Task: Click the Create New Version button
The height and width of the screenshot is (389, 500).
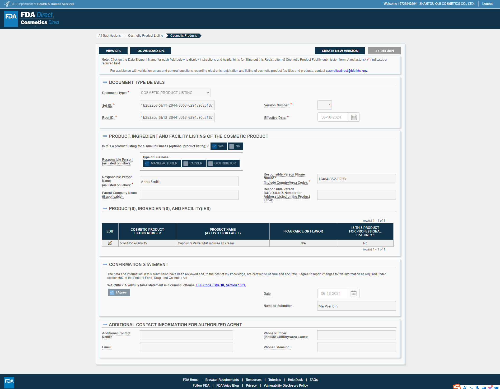Action: pos(340,51)
